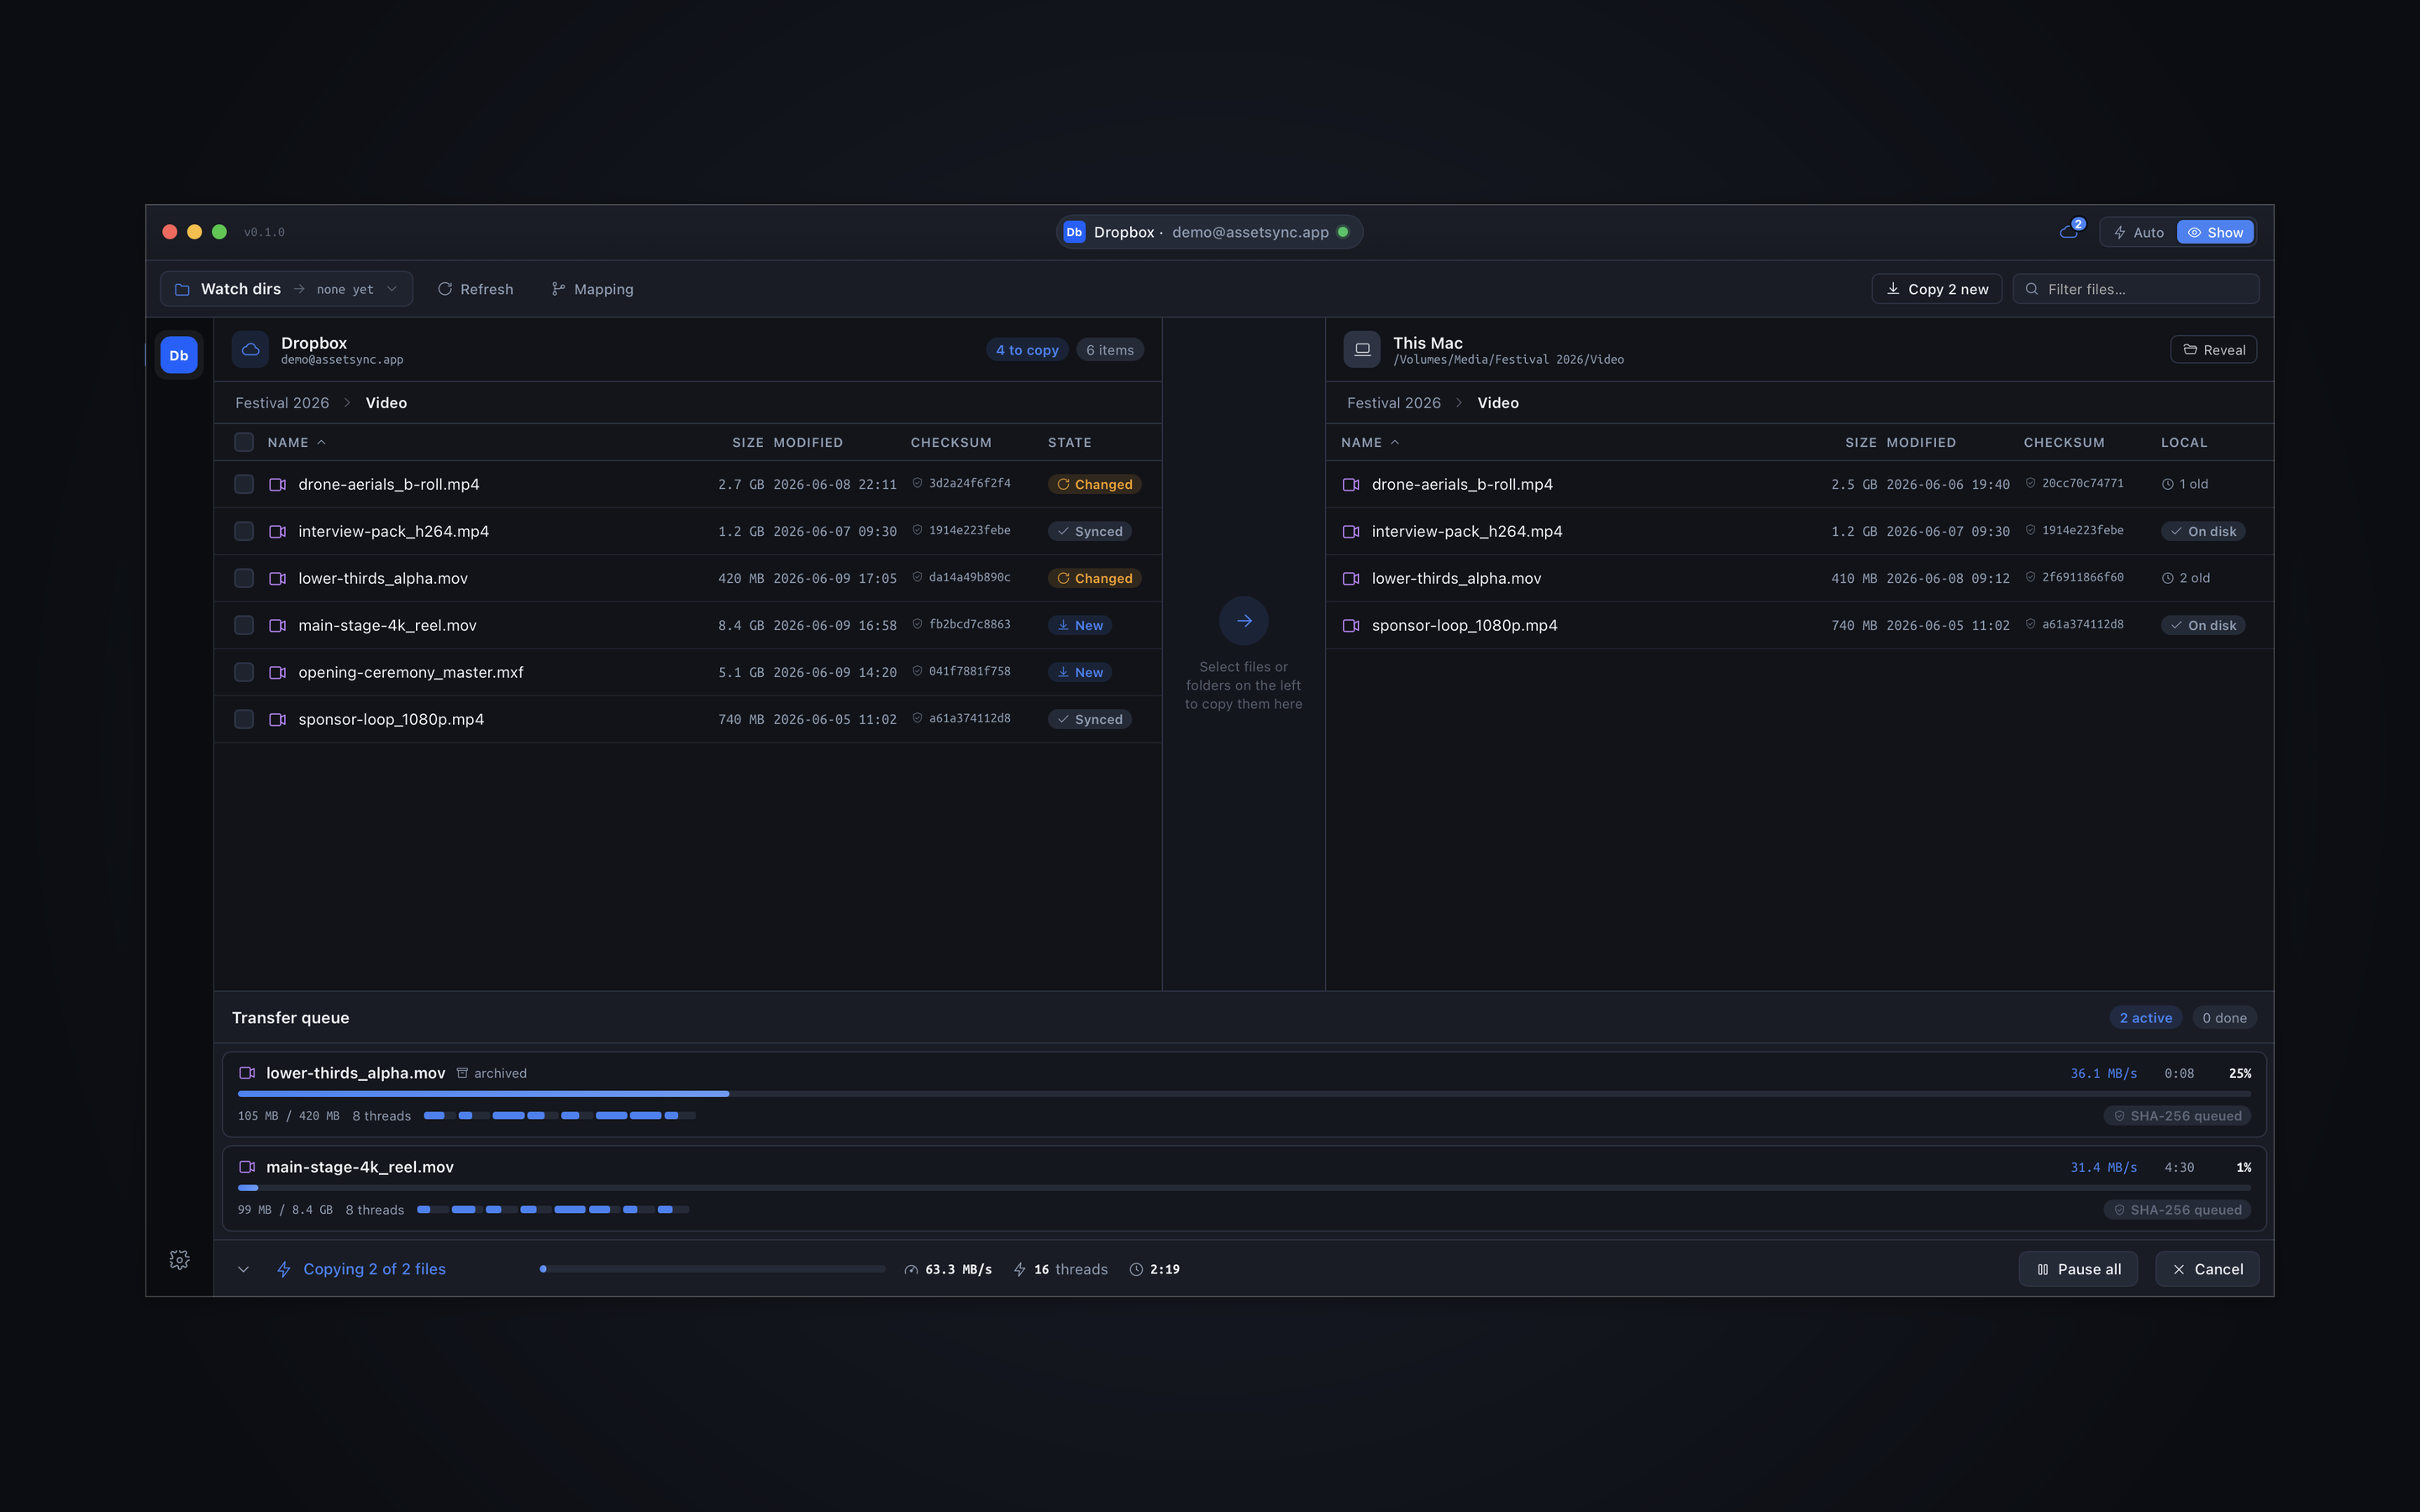Click the Db badge in account pill

point(1074,232)
